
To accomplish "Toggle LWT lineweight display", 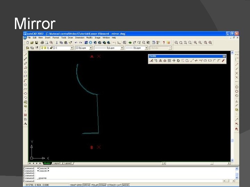I will pos(119,185).
